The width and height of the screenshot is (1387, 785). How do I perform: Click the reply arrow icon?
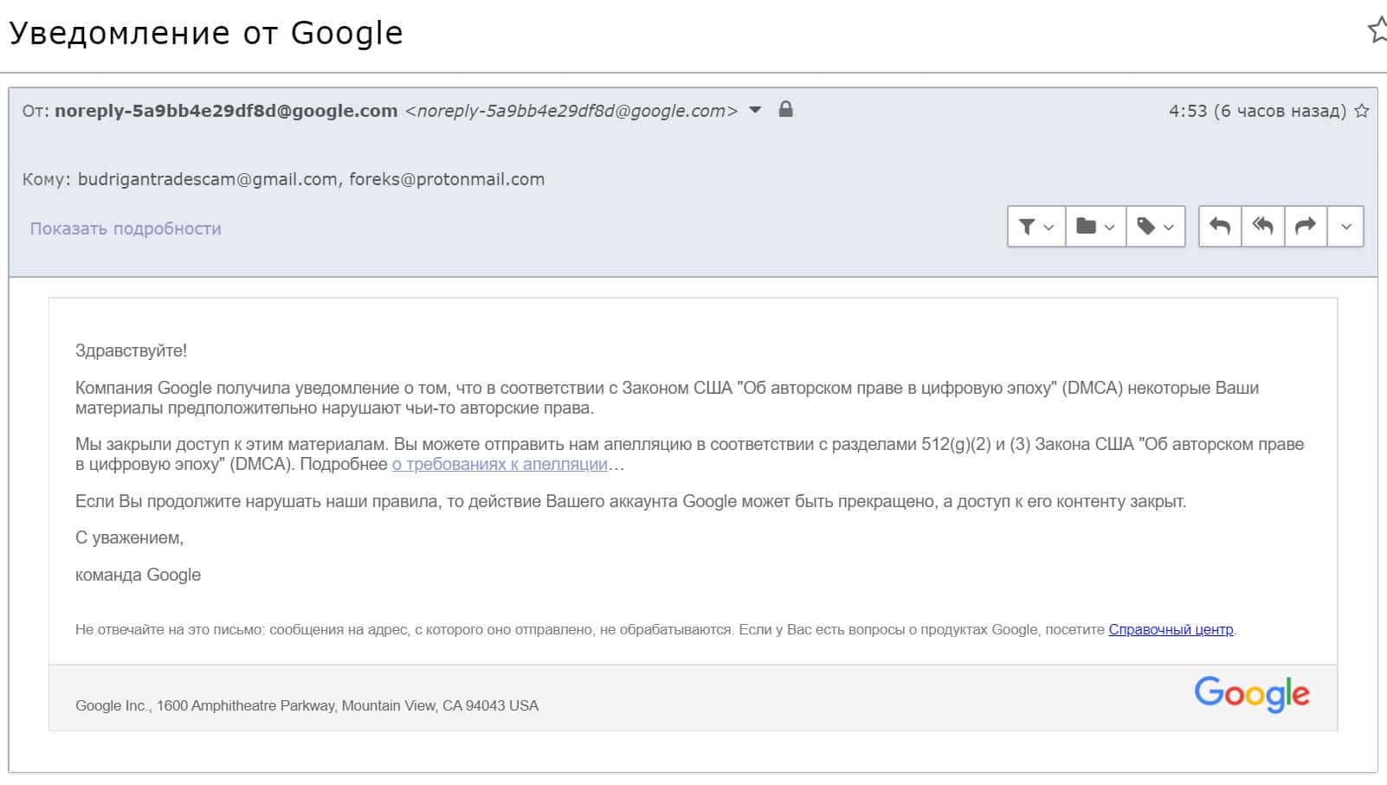[1220, 227]
